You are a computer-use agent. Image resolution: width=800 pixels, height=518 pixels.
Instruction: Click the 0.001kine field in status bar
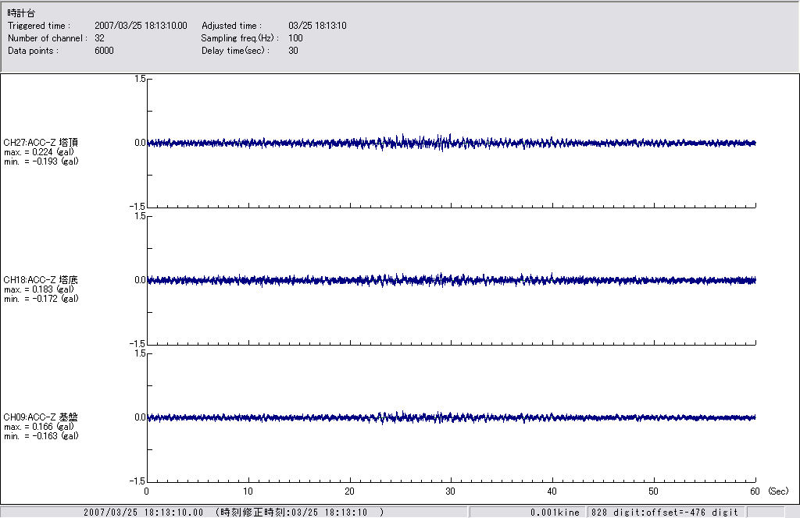555,513
